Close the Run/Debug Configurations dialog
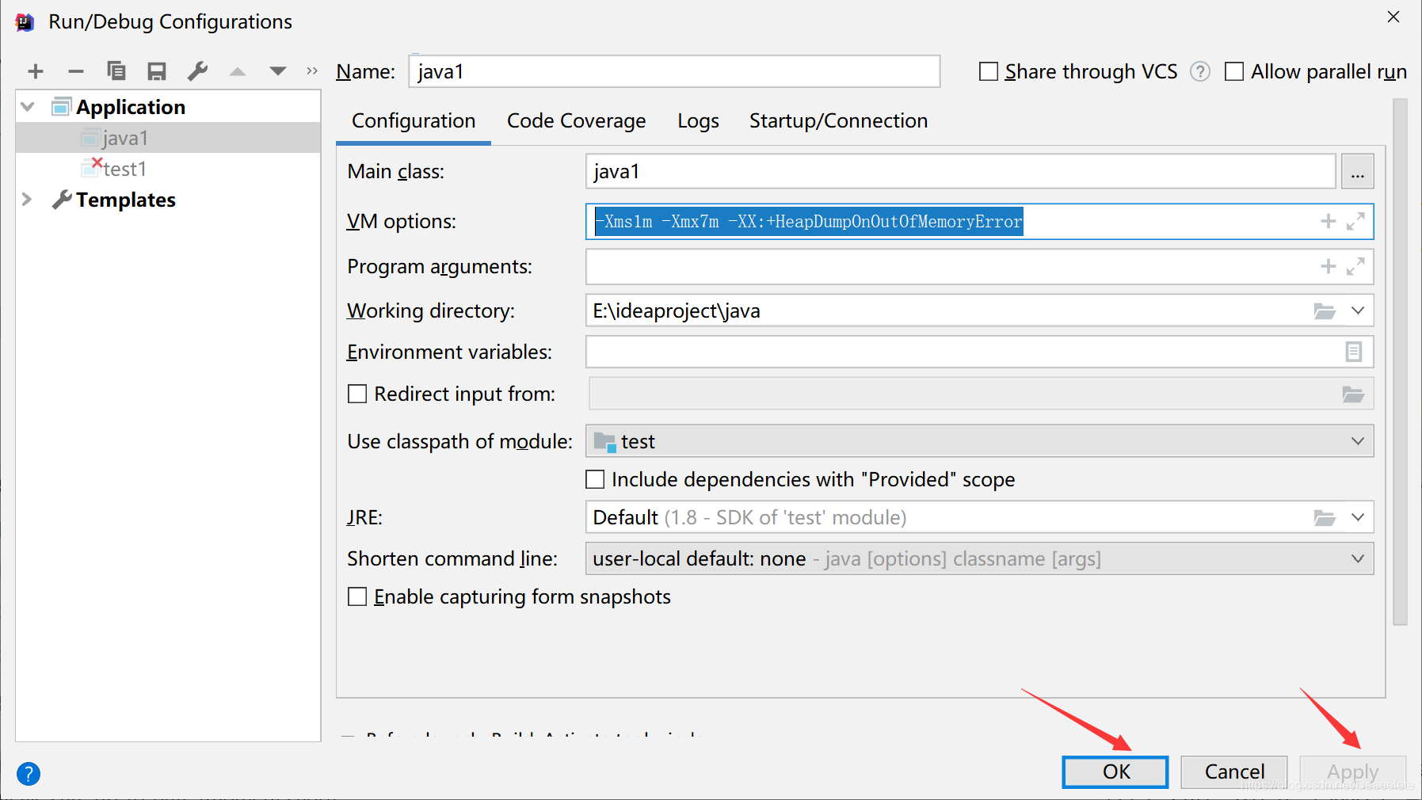 tap(1393, 17)
